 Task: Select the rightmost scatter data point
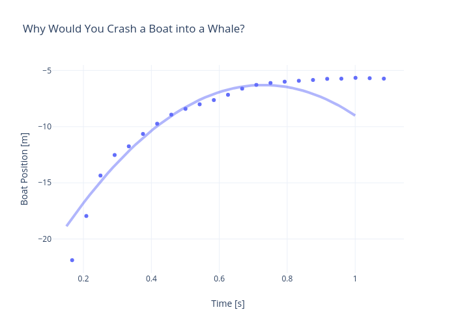[x=384, y=79]
